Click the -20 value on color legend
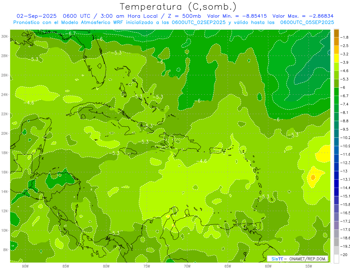 tap(344, 255)
